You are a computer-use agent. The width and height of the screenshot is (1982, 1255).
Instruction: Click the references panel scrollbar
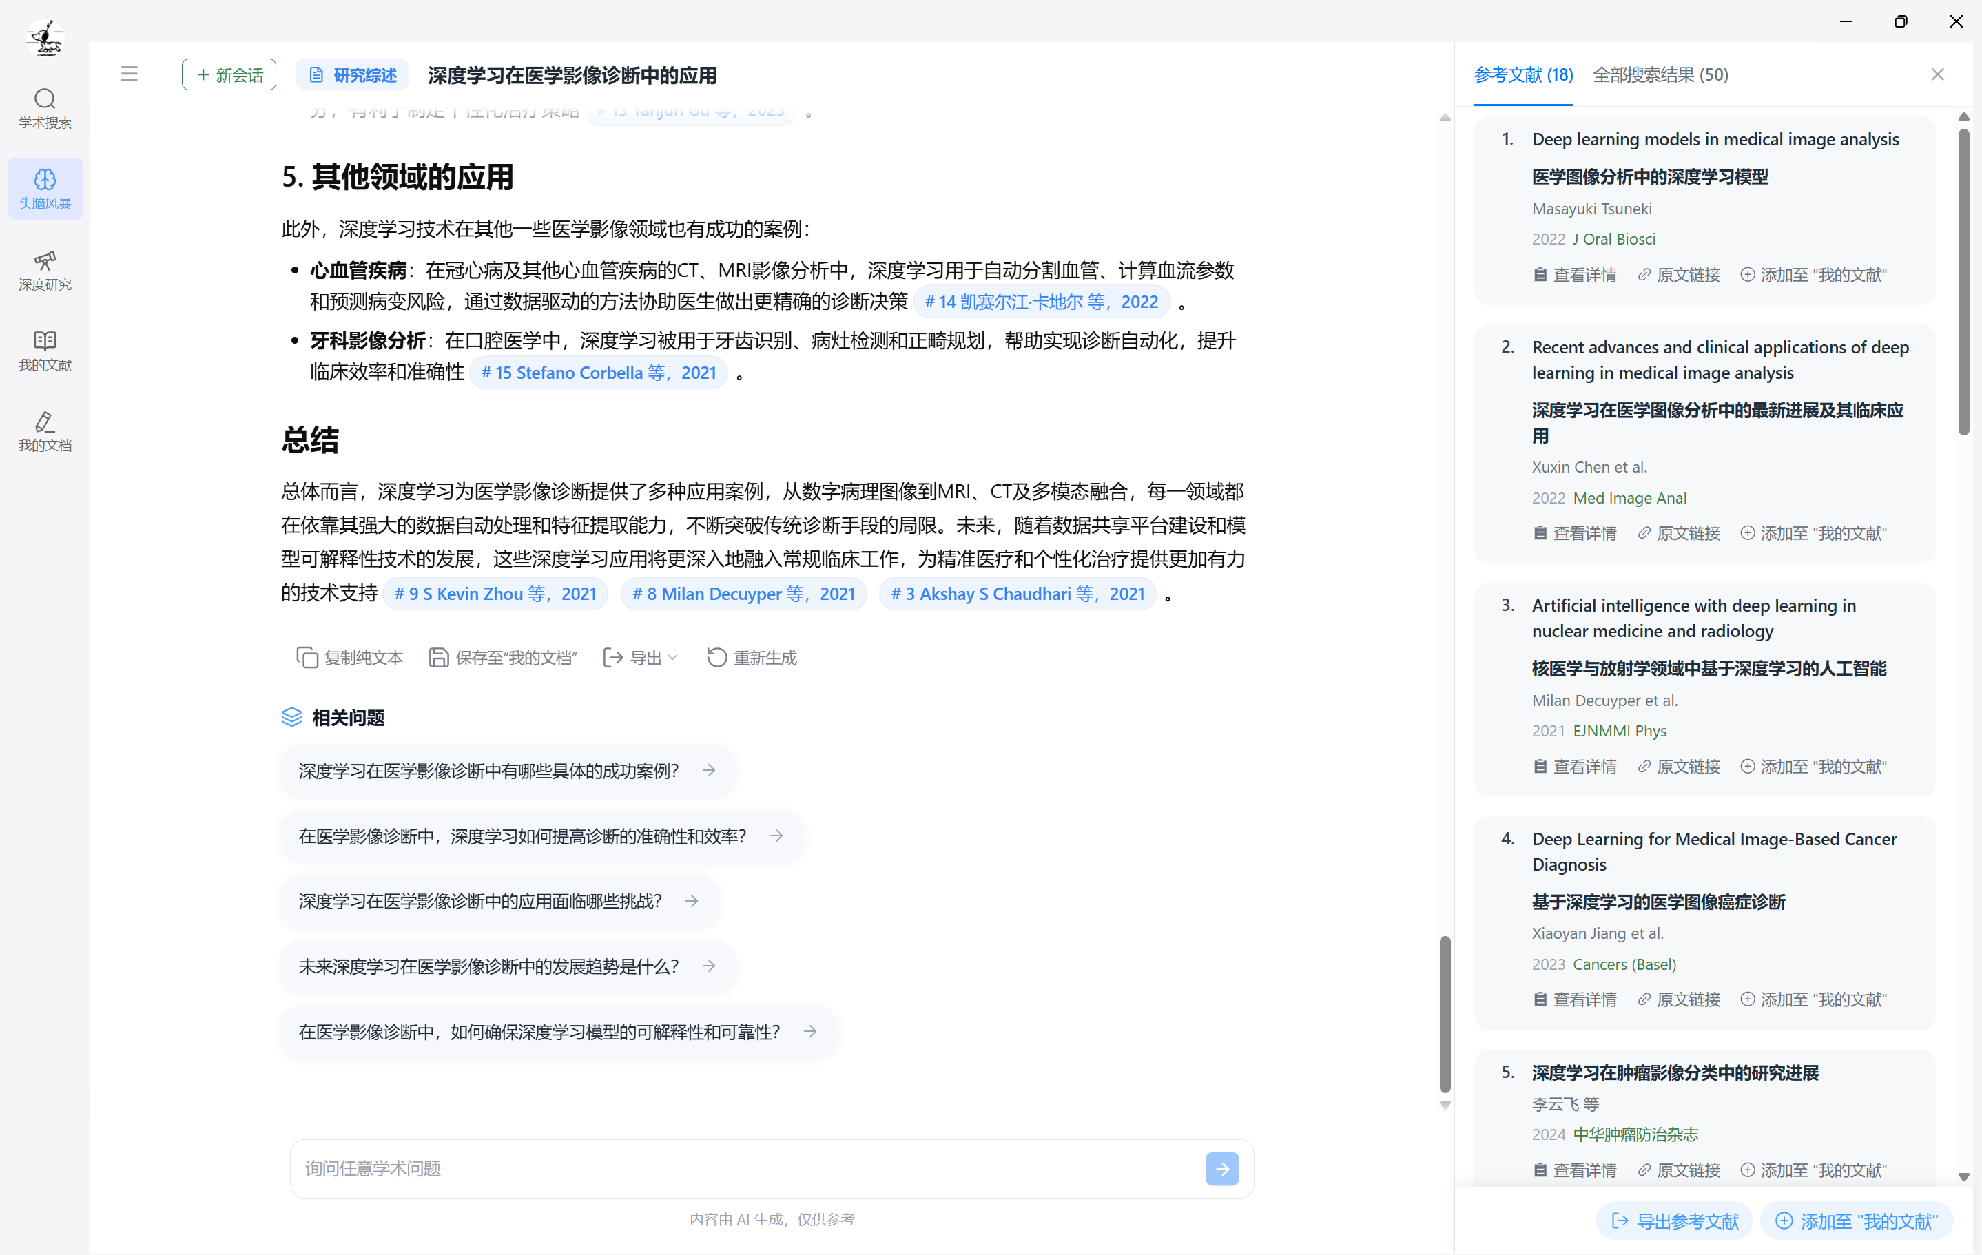[x=1964, y=282]
